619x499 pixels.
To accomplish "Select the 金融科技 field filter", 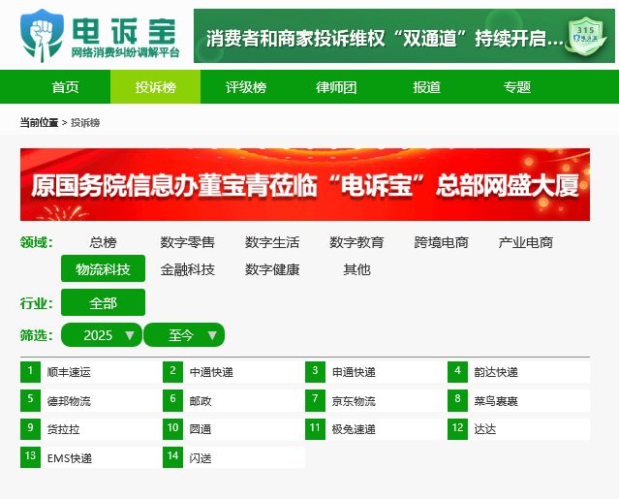I will tap(188, 269).
